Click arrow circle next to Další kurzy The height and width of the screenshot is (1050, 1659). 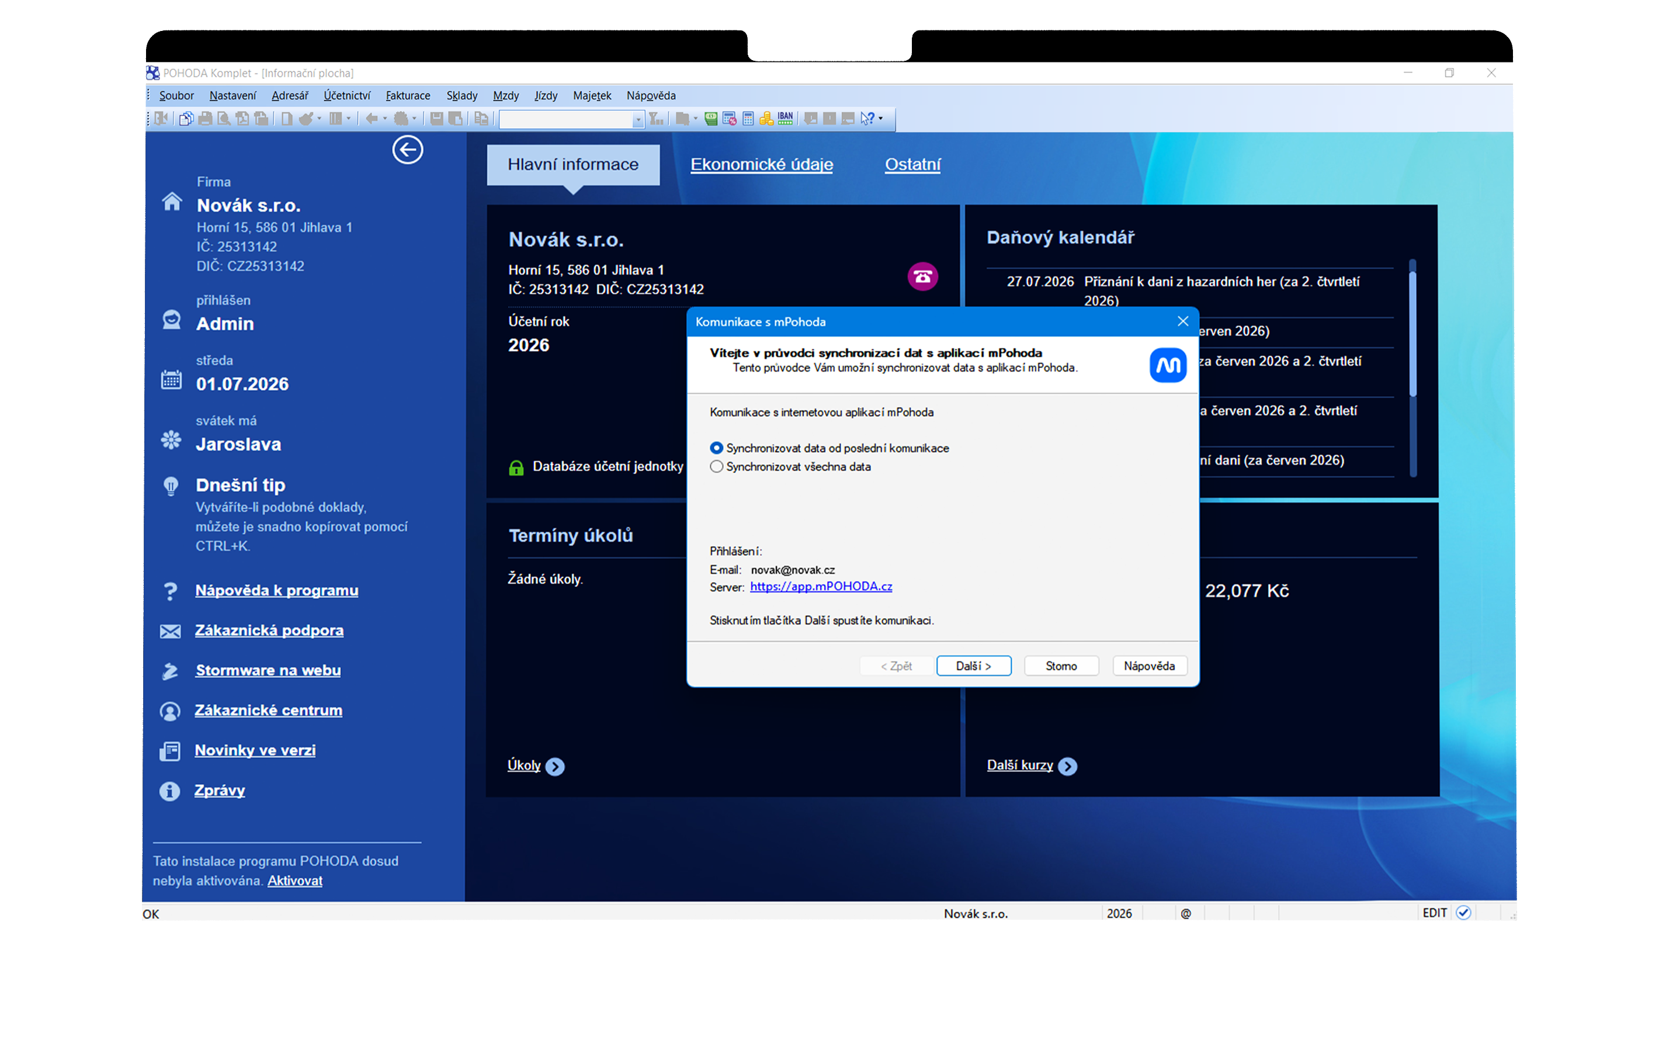point(1067,766)
